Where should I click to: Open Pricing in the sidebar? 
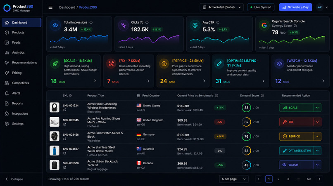[21, 73]
